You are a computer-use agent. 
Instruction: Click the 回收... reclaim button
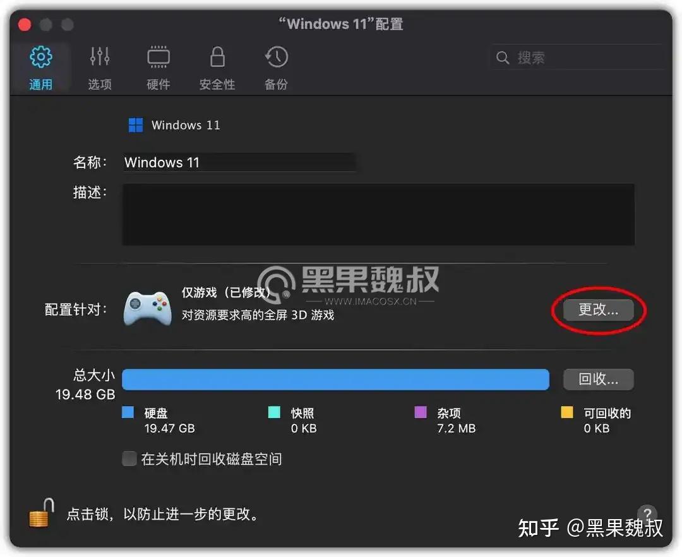tap(598, 379)
